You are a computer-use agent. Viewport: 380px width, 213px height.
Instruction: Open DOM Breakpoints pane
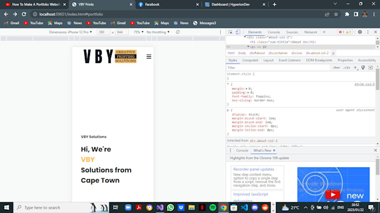coord(319,60)
